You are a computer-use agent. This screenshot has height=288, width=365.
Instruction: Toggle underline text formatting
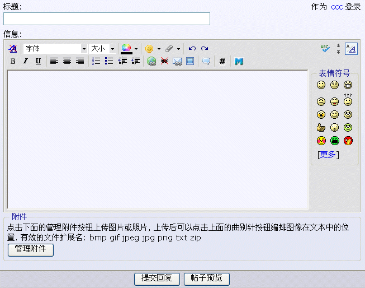pos(38,61)
